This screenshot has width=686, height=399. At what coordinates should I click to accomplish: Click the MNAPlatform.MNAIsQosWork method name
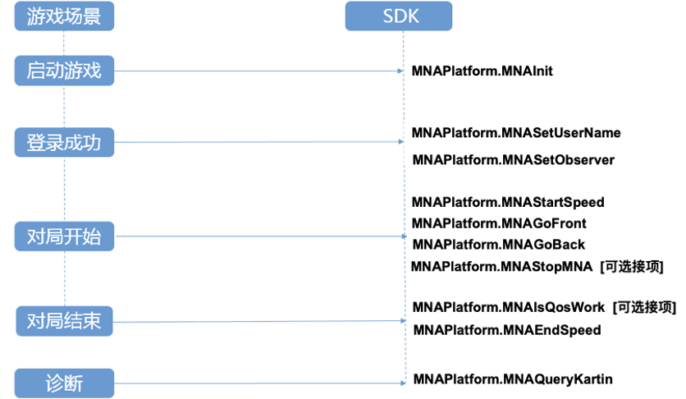coord(509,307)
